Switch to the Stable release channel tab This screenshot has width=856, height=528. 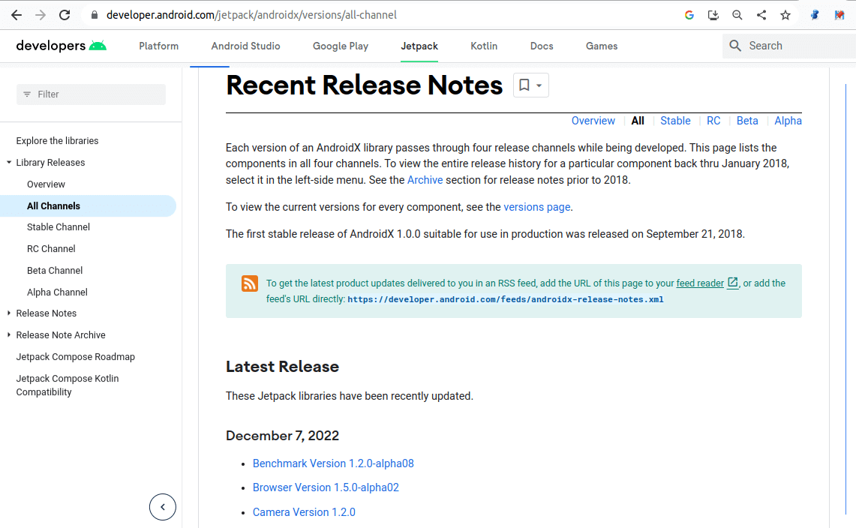[675, 120]
